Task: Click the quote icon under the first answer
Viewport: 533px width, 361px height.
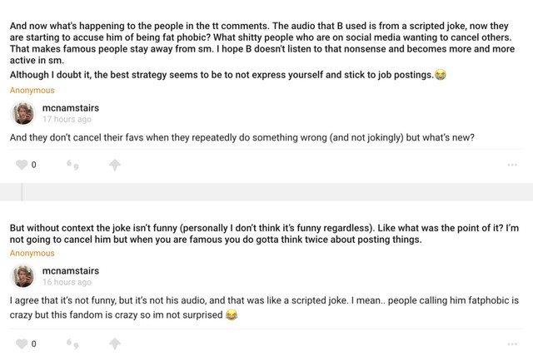Action: [72, 165]
